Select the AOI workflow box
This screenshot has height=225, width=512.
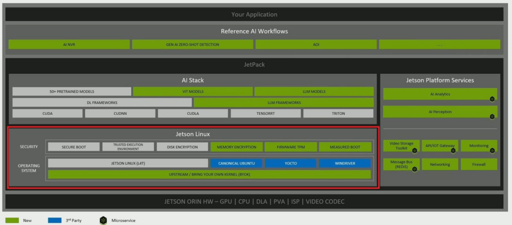click(316, 44)
